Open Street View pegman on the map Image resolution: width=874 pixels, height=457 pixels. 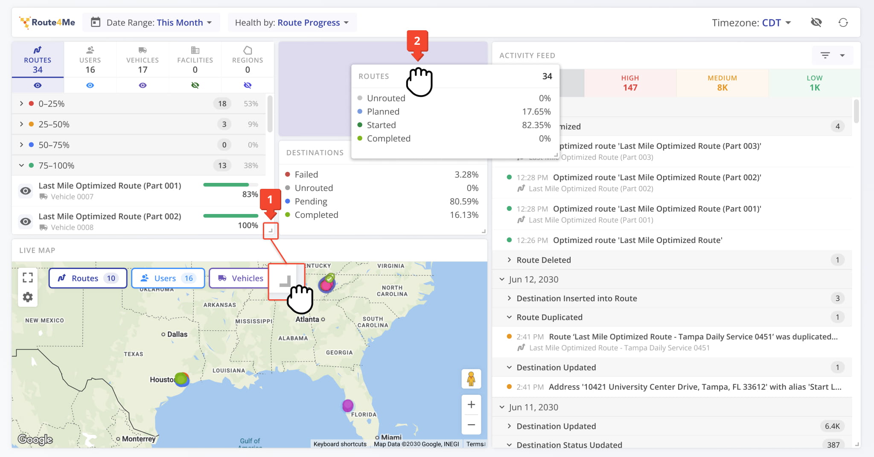click(471, 379)
